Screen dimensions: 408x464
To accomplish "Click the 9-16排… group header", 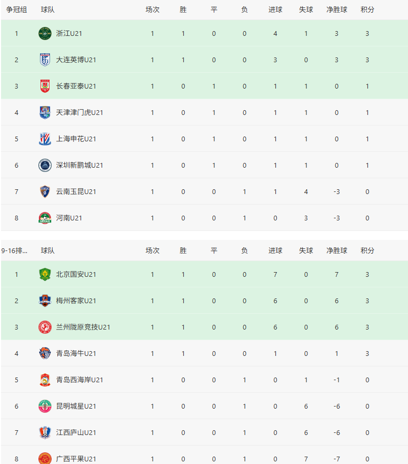I will pyautogui.click(x=15, y=250).
